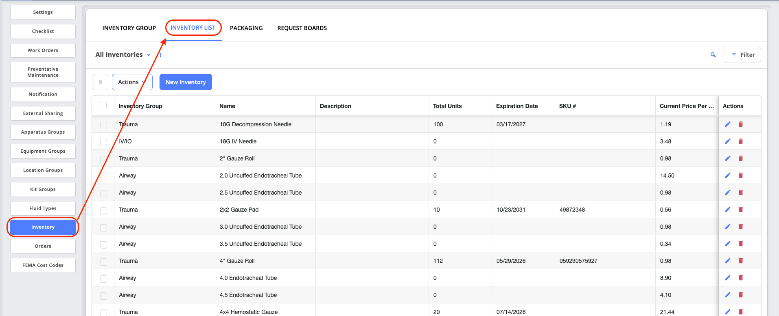Screen dimensions: 779x316
Task: Open Apparatus Groups section
Action: point(43,132)
